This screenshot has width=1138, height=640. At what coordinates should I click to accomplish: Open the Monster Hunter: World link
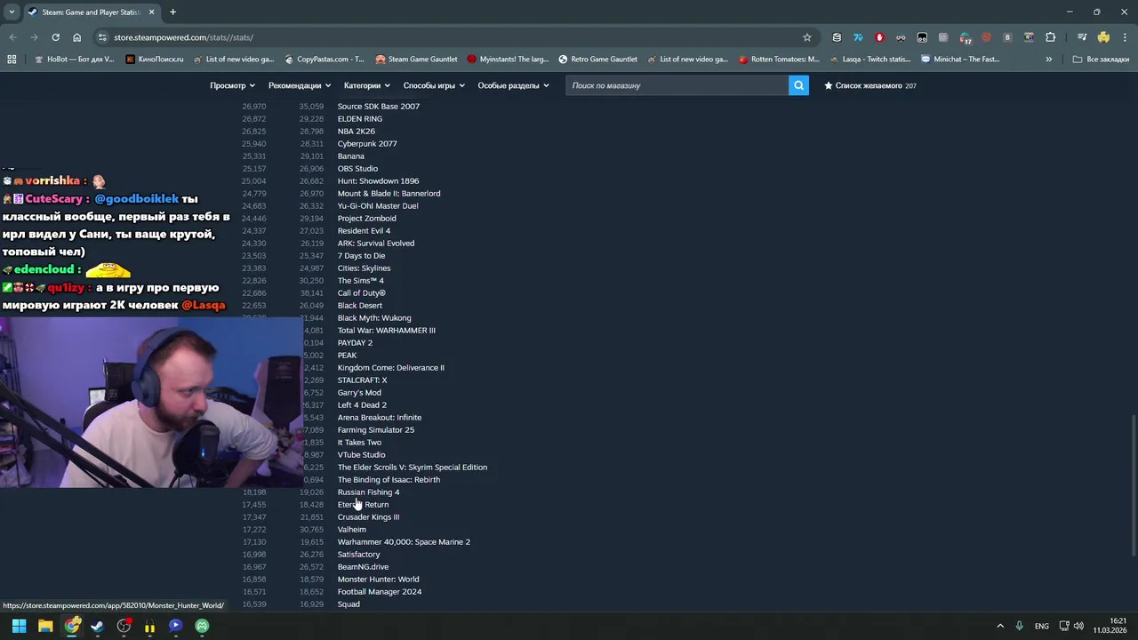[x=378, y=579]
